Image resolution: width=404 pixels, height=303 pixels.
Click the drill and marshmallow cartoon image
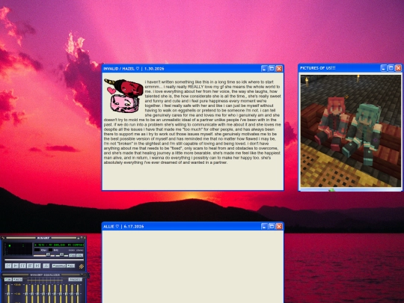[x=123, y=95]
